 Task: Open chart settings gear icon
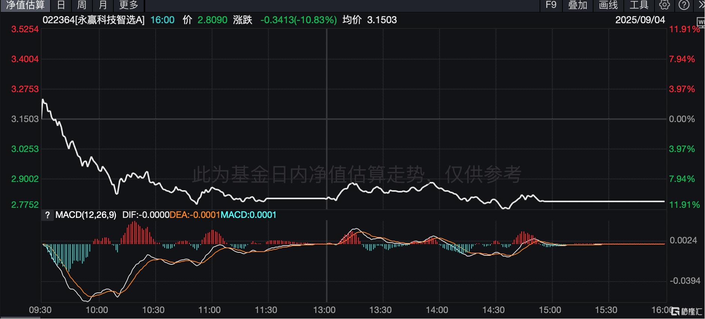pyautogui.click(x=665, y=5)
